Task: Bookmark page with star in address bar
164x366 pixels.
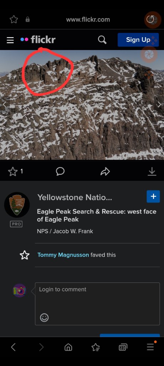Action: click(x=14, y=19)
